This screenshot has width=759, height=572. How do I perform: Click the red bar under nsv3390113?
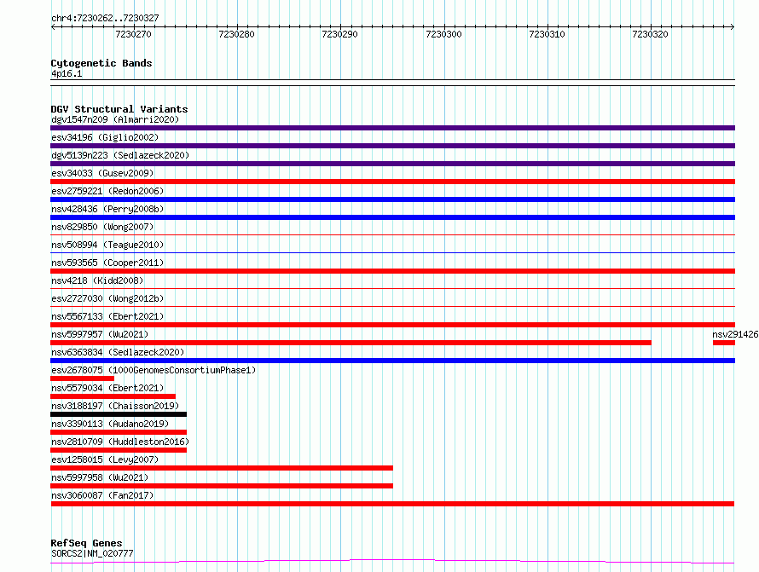[x=119, y=432]
